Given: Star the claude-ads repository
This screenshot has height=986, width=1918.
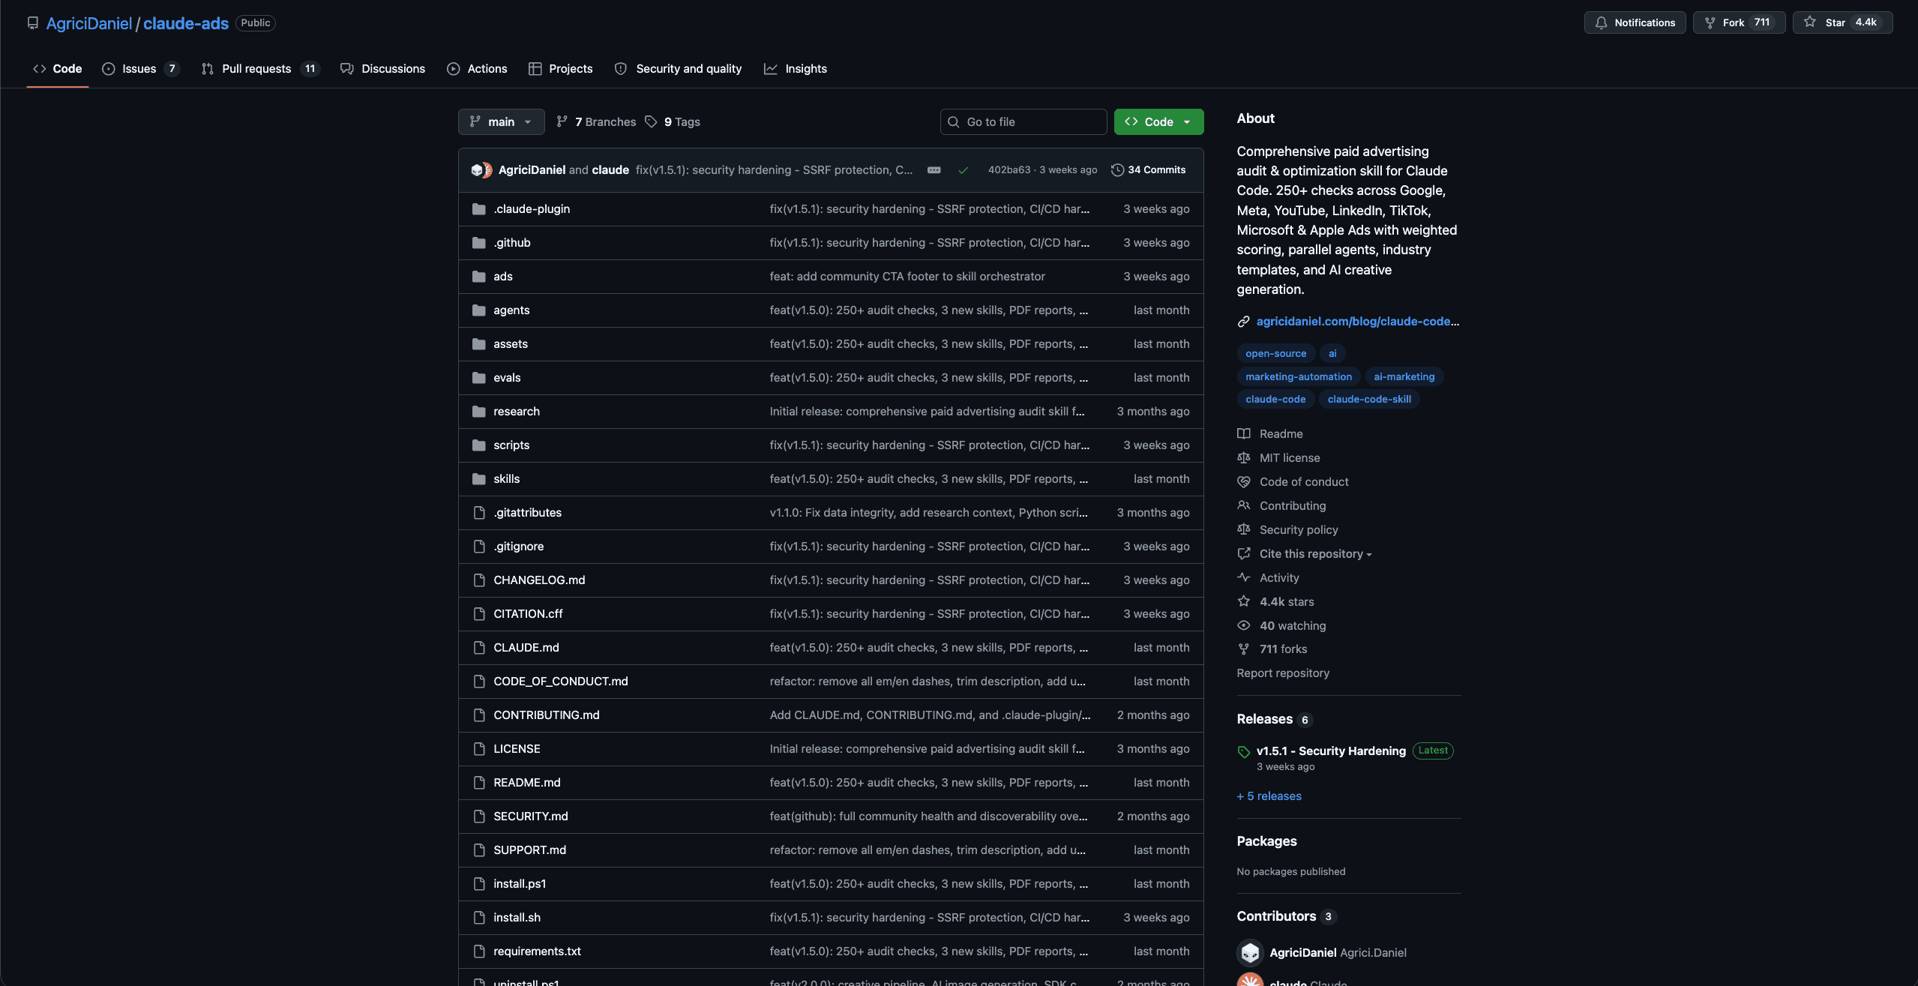Looking at the screenshot, I should pyautogui.click(x=1842, y=22).
